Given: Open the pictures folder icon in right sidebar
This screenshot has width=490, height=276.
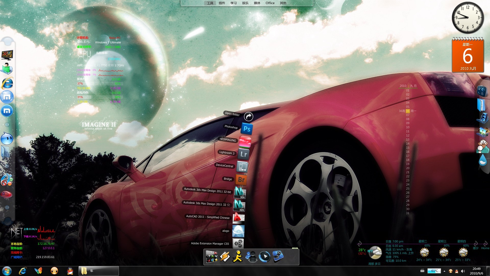Looking at the screenshot, I should [x=483, y=132].
